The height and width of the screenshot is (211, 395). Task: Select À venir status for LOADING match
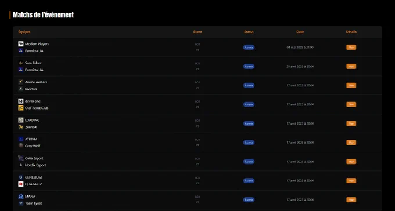click(x=249, y=123)
